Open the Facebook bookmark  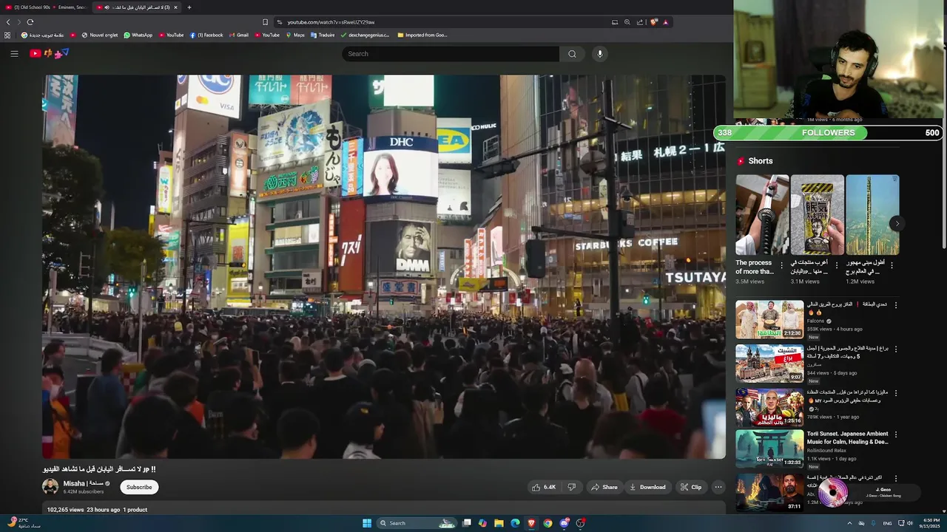click(x=206, y=35)
